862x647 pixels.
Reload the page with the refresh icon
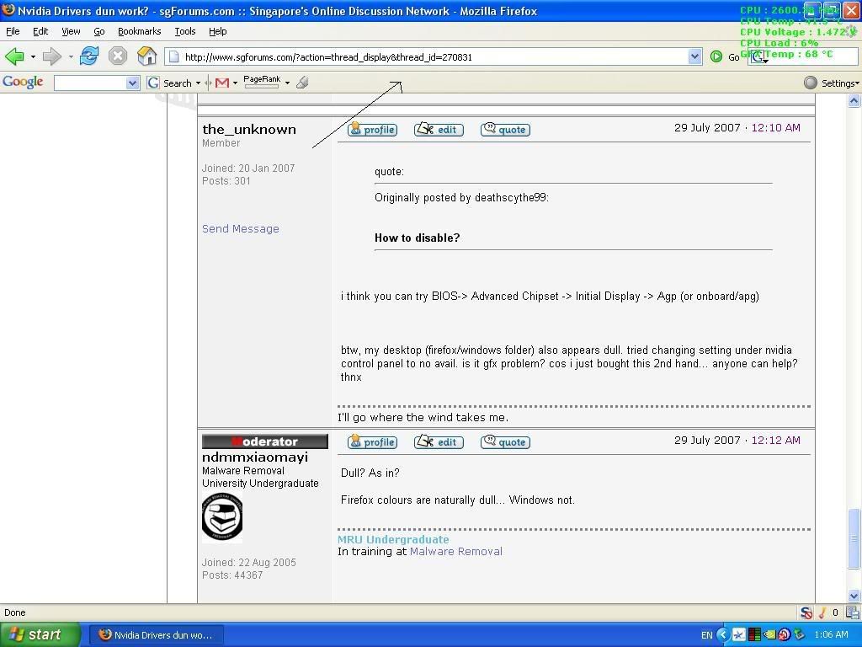pyautogui.click(x=89, y=56)
